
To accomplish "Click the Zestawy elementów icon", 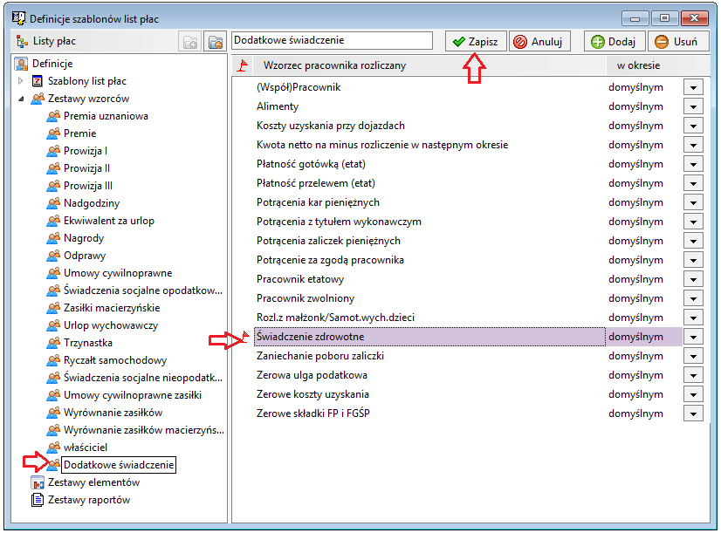I will click(x=38, y=482).
